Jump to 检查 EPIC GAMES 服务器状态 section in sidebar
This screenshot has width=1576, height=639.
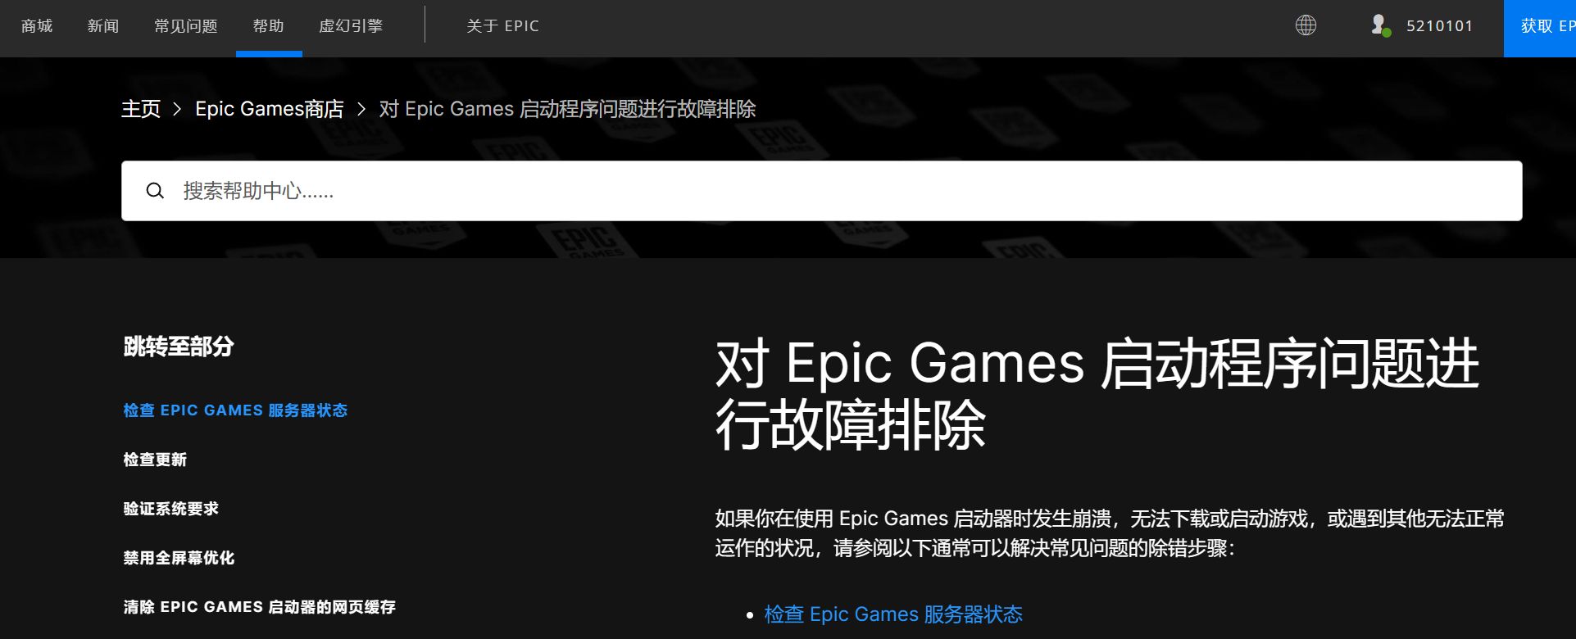pyautogui.click(x=235, y=410)
